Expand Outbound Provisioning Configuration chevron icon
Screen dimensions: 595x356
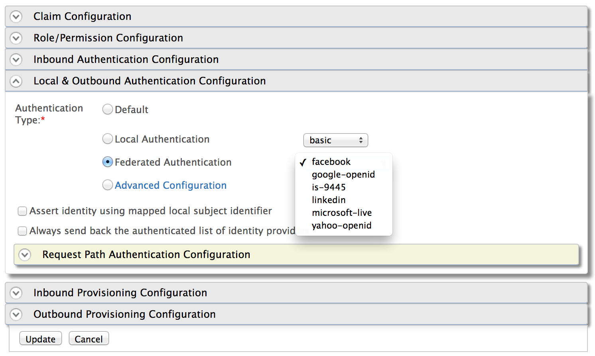coord(16,315)
